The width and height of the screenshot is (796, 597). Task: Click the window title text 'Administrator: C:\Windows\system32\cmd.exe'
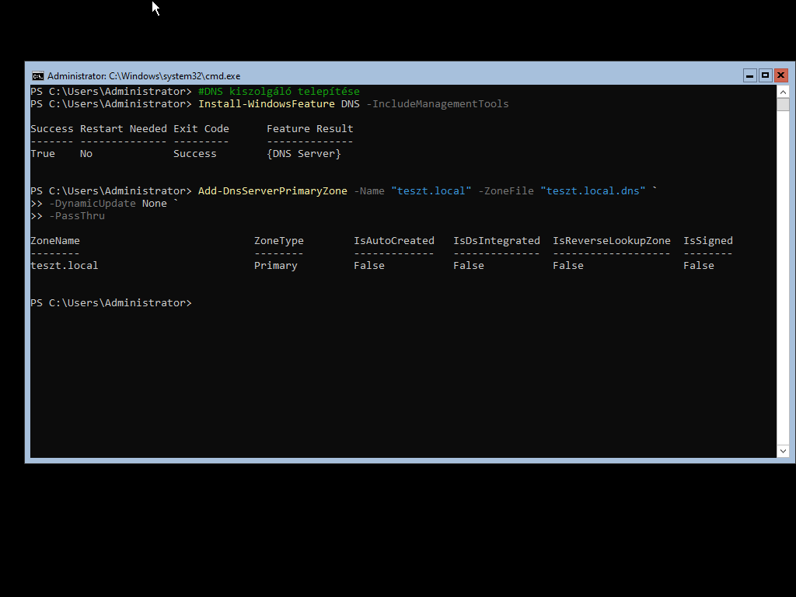[x=144, y=76]
